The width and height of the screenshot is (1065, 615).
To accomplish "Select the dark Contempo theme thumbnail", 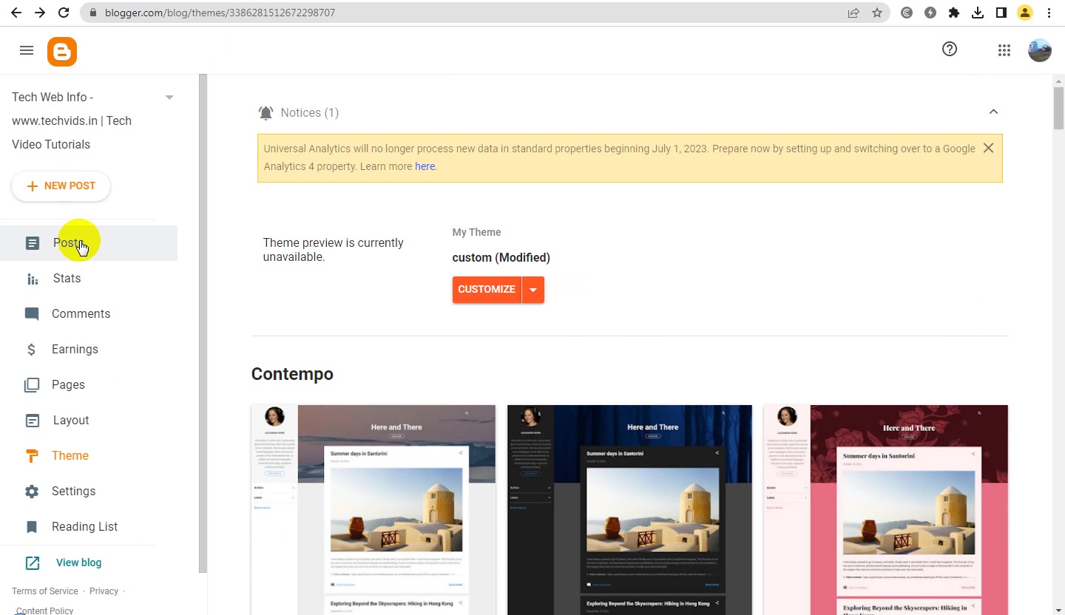I will tap(629, 510).
